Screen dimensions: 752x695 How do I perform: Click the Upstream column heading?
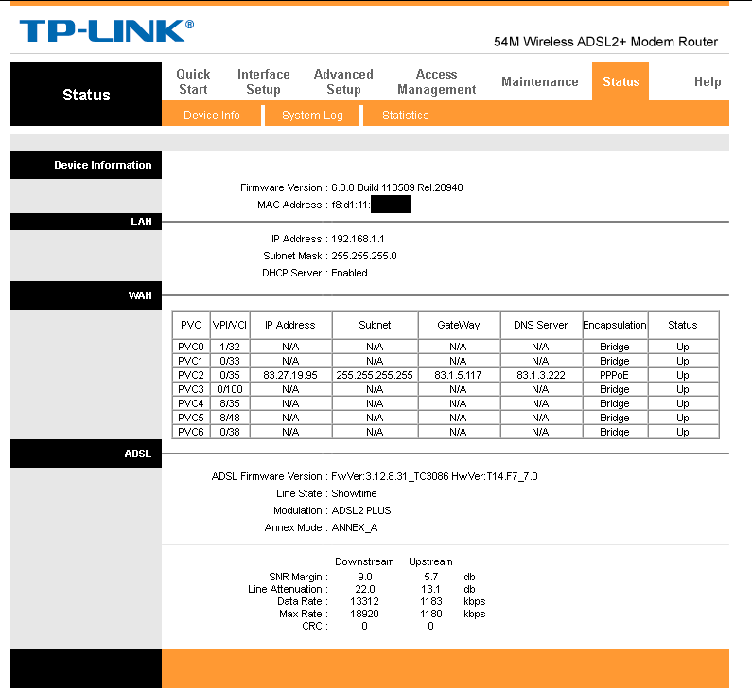(x=430, y=562)
